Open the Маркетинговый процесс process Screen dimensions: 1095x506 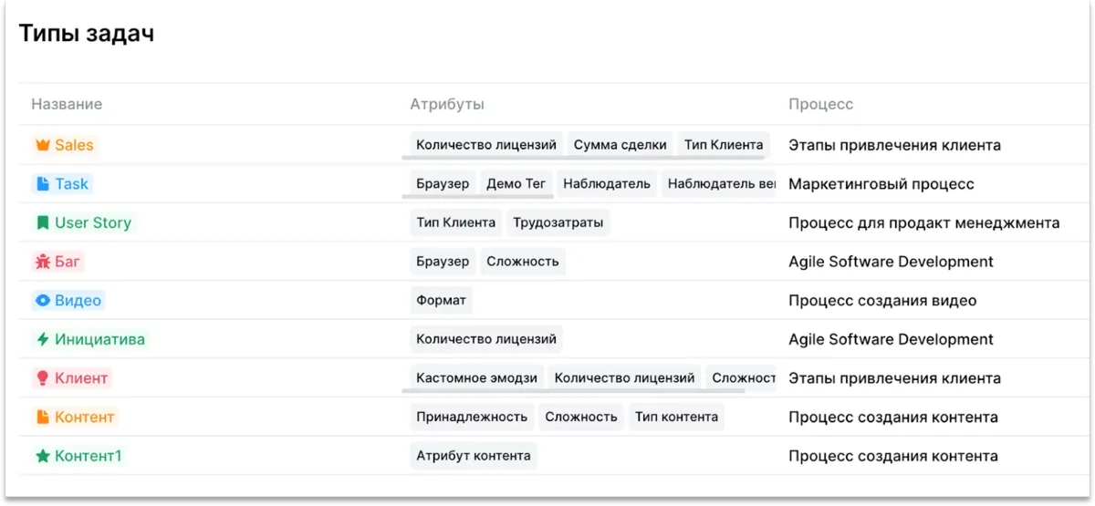881,184
